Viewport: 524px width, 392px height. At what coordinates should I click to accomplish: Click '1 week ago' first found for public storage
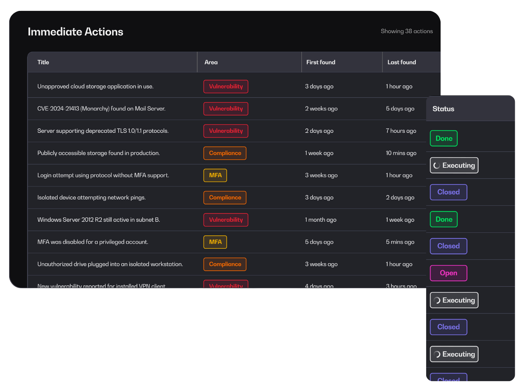point(319,153)
